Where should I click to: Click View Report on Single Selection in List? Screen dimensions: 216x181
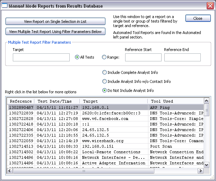coord(55,21)
